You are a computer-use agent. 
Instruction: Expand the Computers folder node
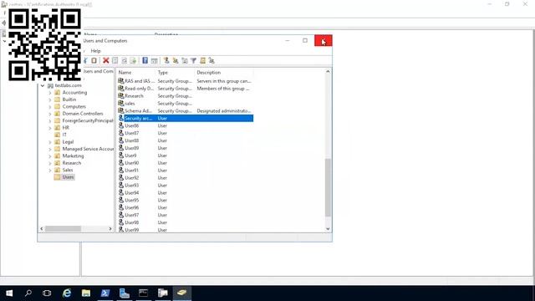coord(50,107)
